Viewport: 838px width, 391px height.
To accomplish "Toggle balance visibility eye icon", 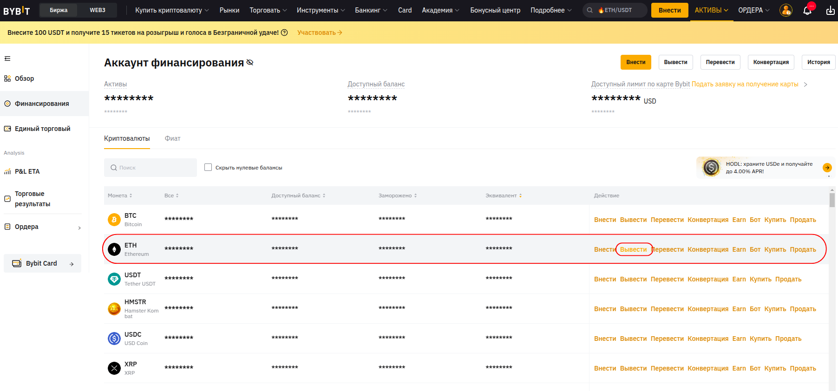I will coord(250,62).
